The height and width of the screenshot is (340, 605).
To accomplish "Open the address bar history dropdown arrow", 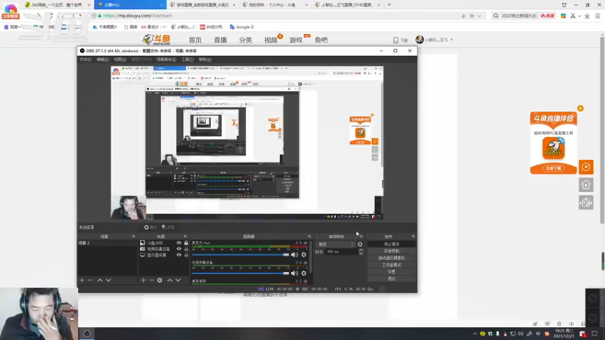I will coord(479,16).
